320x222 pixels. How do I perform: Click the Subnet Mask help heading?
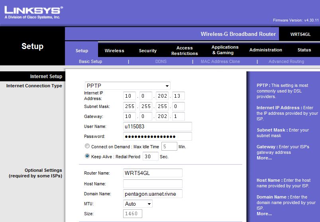tap(272, 130)
